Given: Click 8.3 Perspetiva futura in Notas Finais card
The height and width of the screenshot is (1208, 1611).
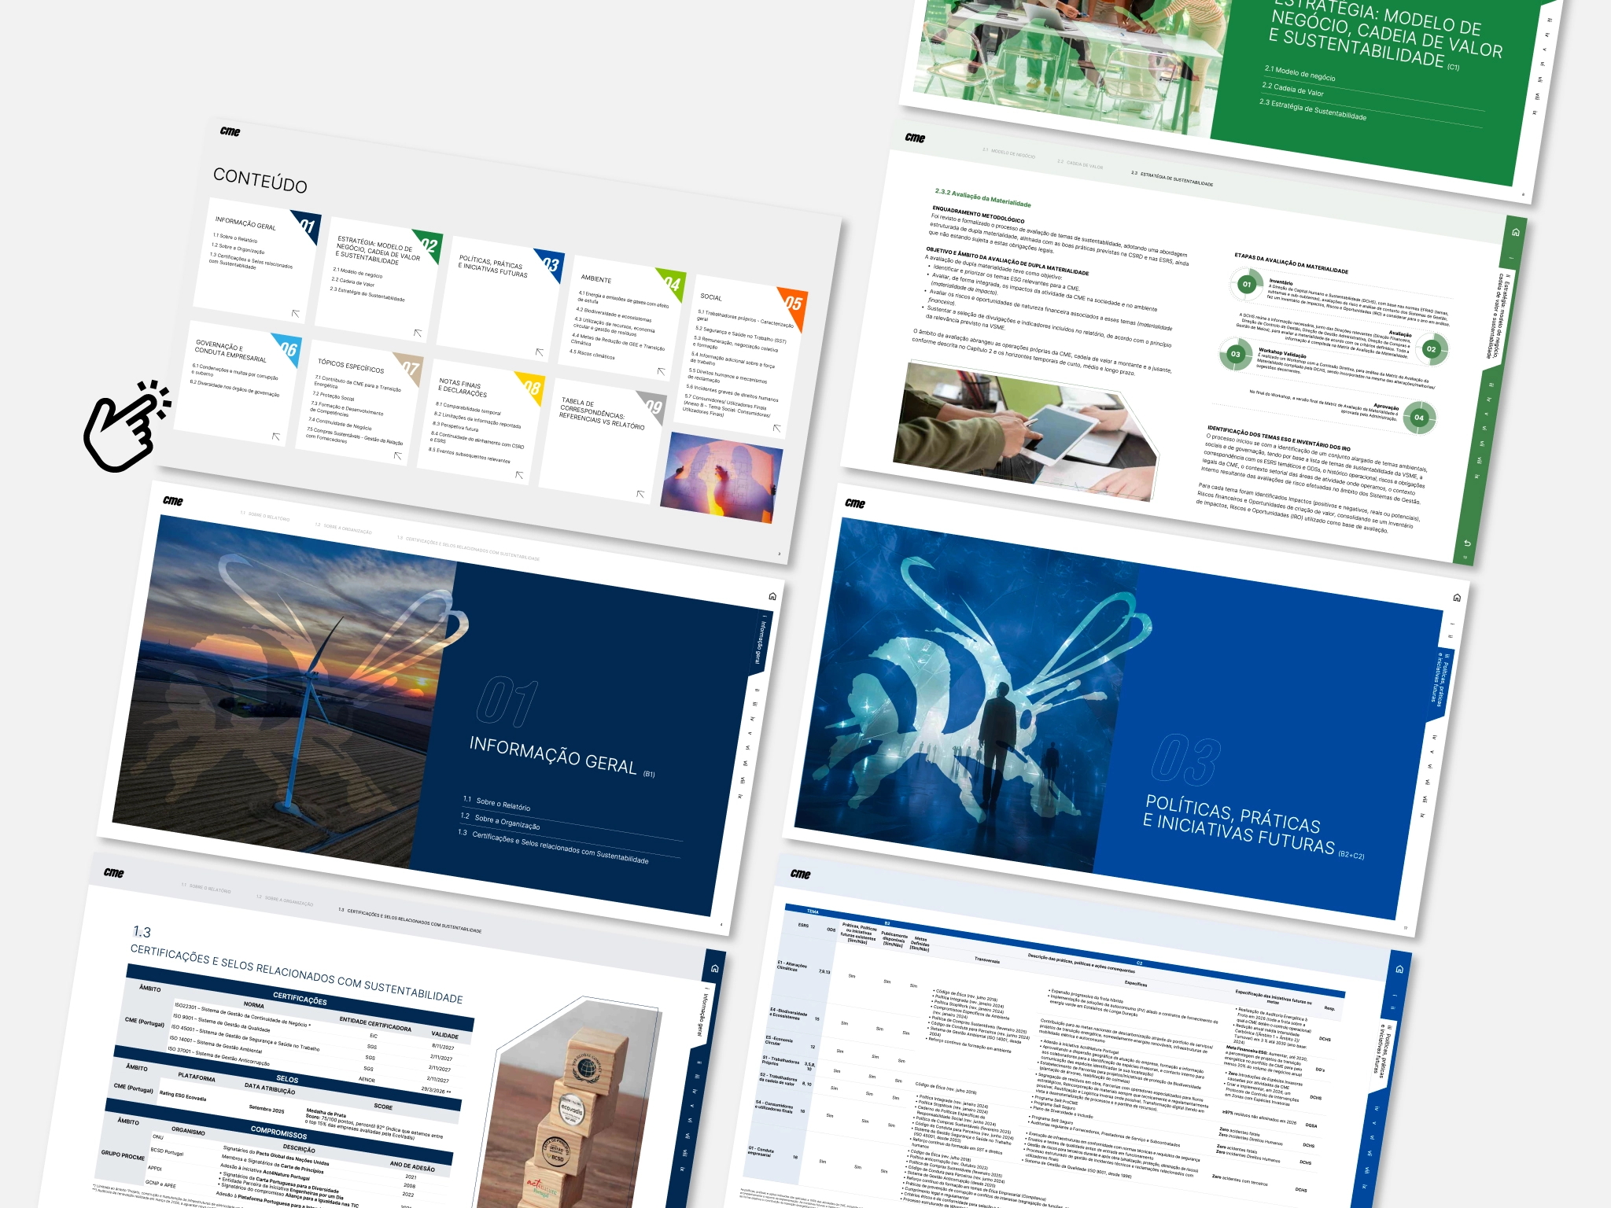Looking at the screenshot, I should tap(455, 425).
